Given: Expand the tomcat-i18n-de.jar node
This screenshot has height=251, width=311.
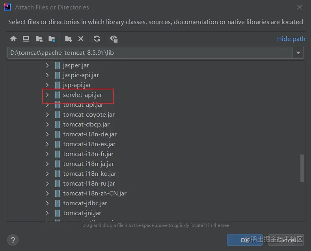Looking at the screenshot, I should 47,134.
